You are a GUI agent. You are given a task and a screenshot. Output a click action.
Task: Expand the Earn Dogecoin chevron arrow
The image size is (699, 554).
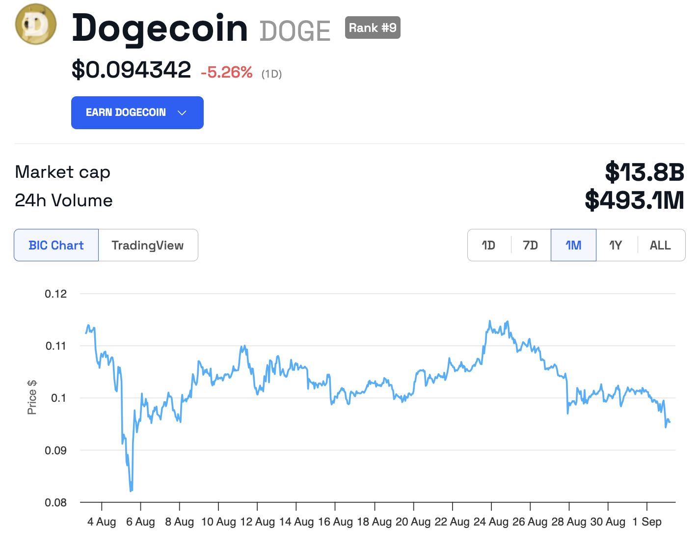pyautogui.click(x=182, y=113)
